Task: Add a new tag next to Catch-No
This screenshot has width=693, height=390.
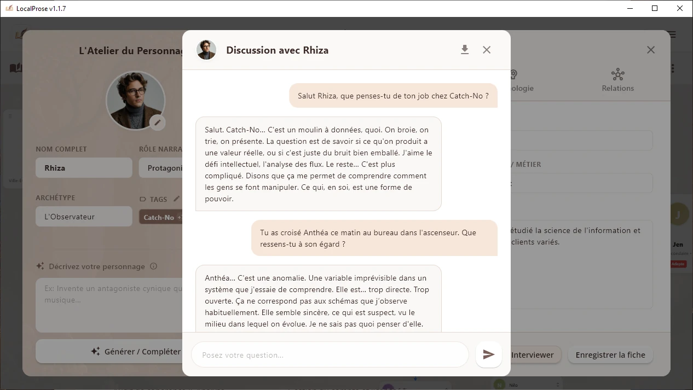Action: coord(180,217)
